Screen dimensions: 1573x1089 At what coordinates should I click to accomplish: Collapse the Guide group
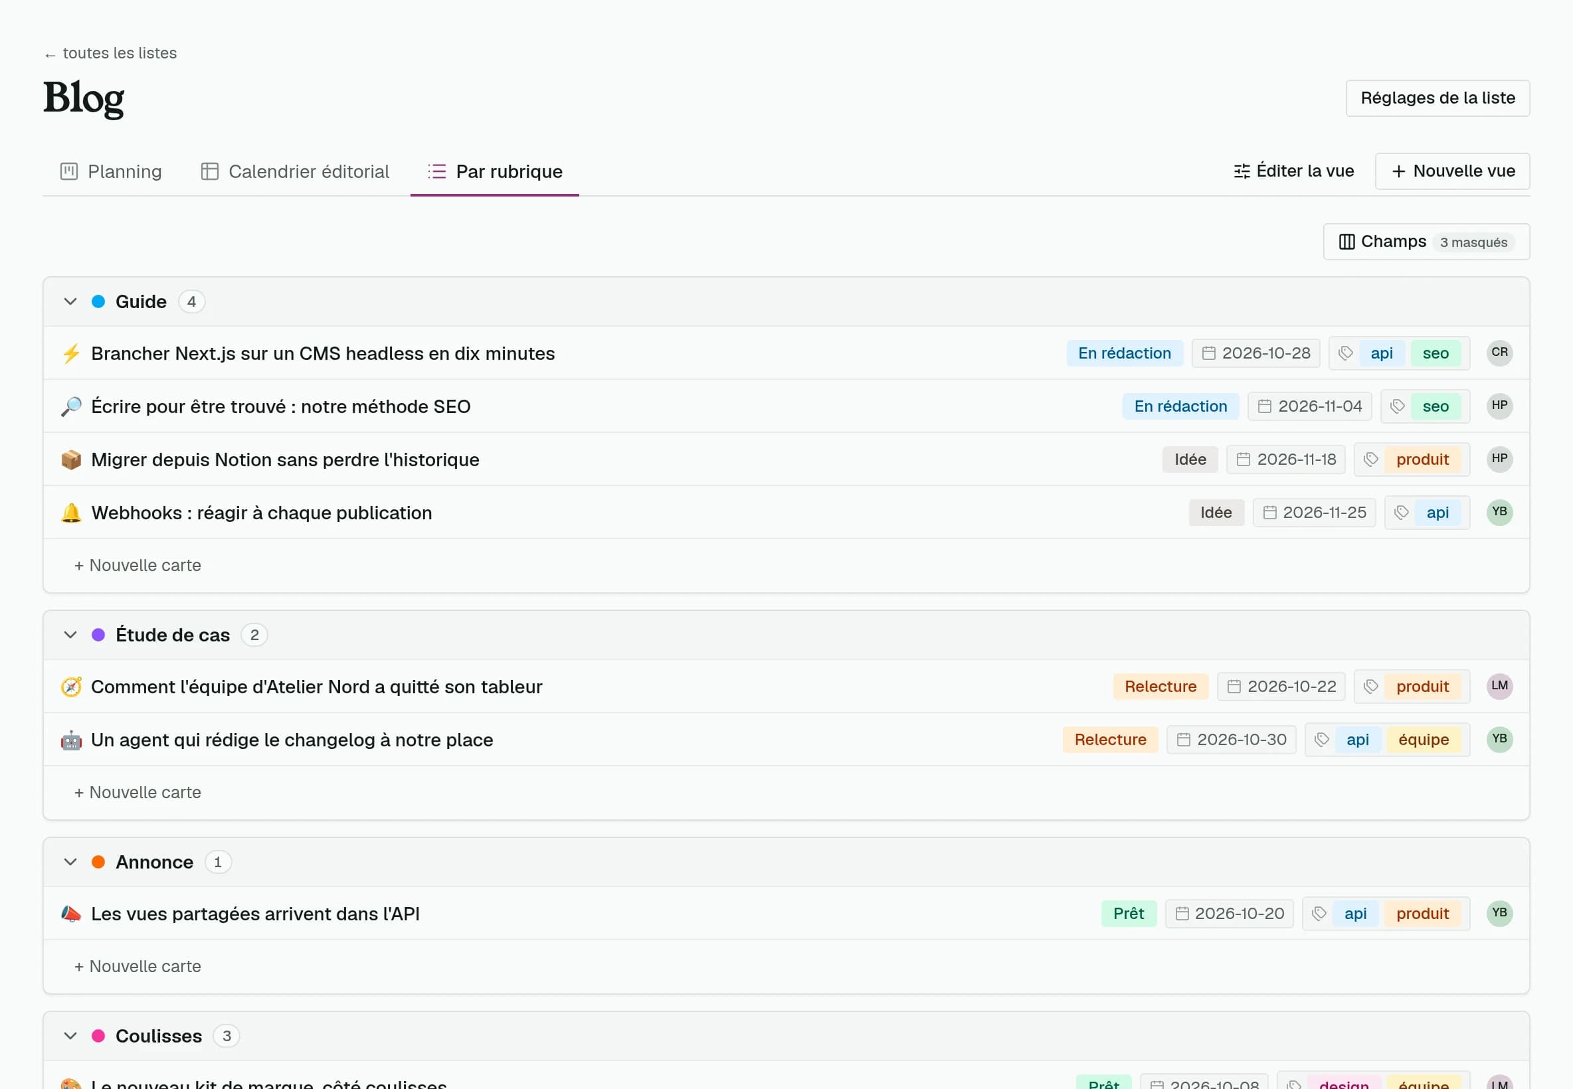pyautogui.click(x=70, y=301)
